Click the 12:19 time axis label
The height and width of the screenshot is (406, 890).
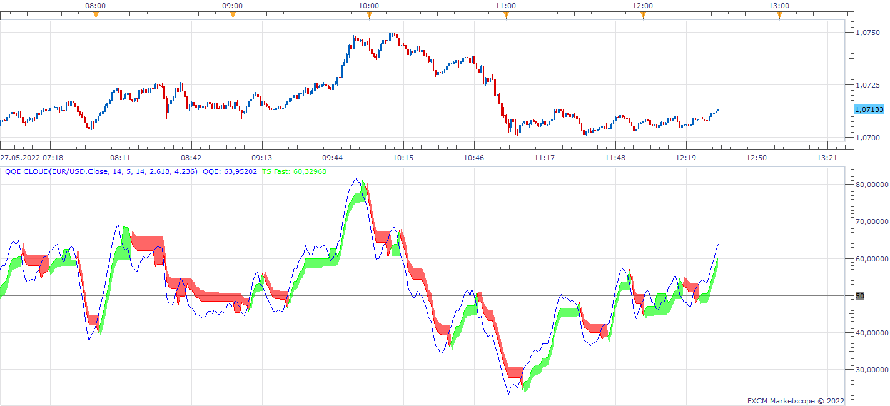tap(686, 158)
